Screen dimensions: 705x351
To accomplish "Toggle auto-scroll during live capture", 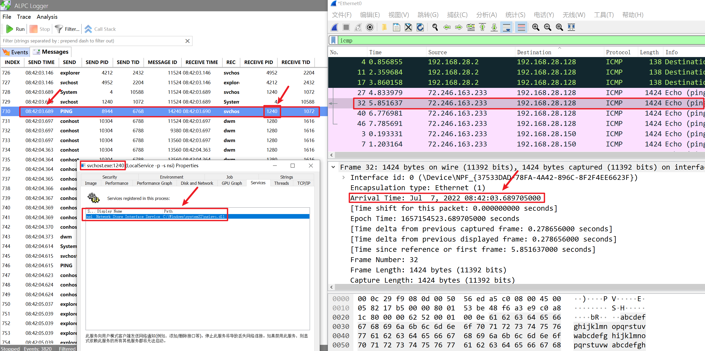I will [x=506, y=27].
